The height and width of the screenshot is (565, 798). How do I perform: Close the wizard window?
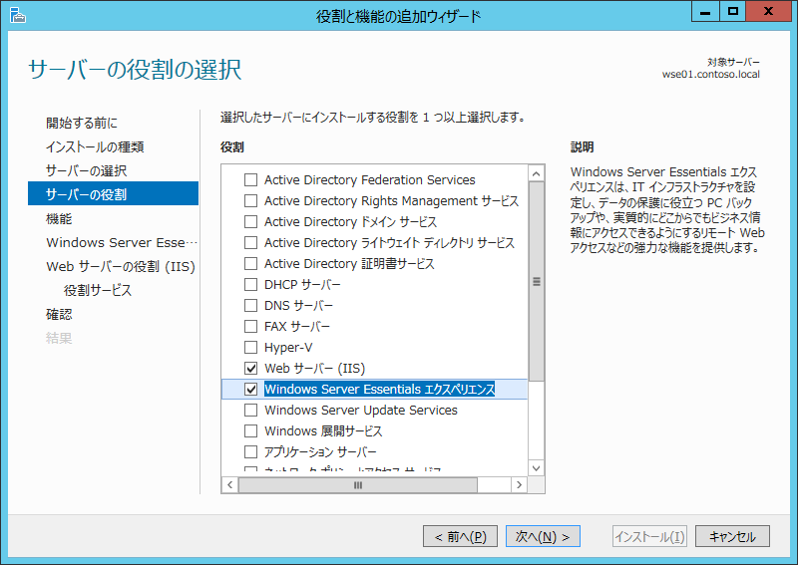pos(768,12)
